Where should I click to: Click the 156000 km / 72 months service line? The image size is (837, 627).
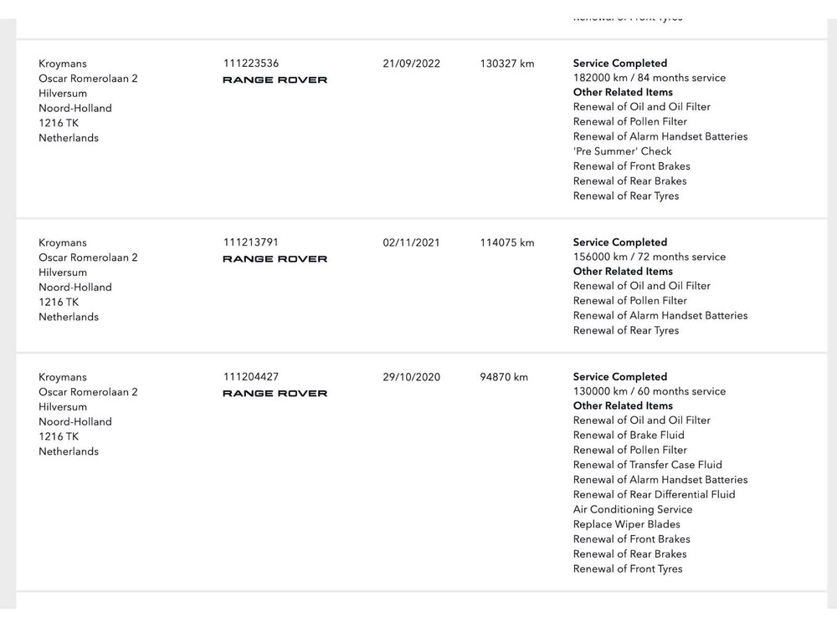(x=649, y=257)
